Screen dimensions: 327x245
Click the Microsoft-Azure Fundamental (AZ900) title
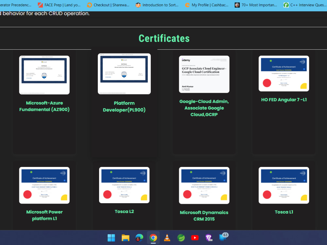coord(44,106)
